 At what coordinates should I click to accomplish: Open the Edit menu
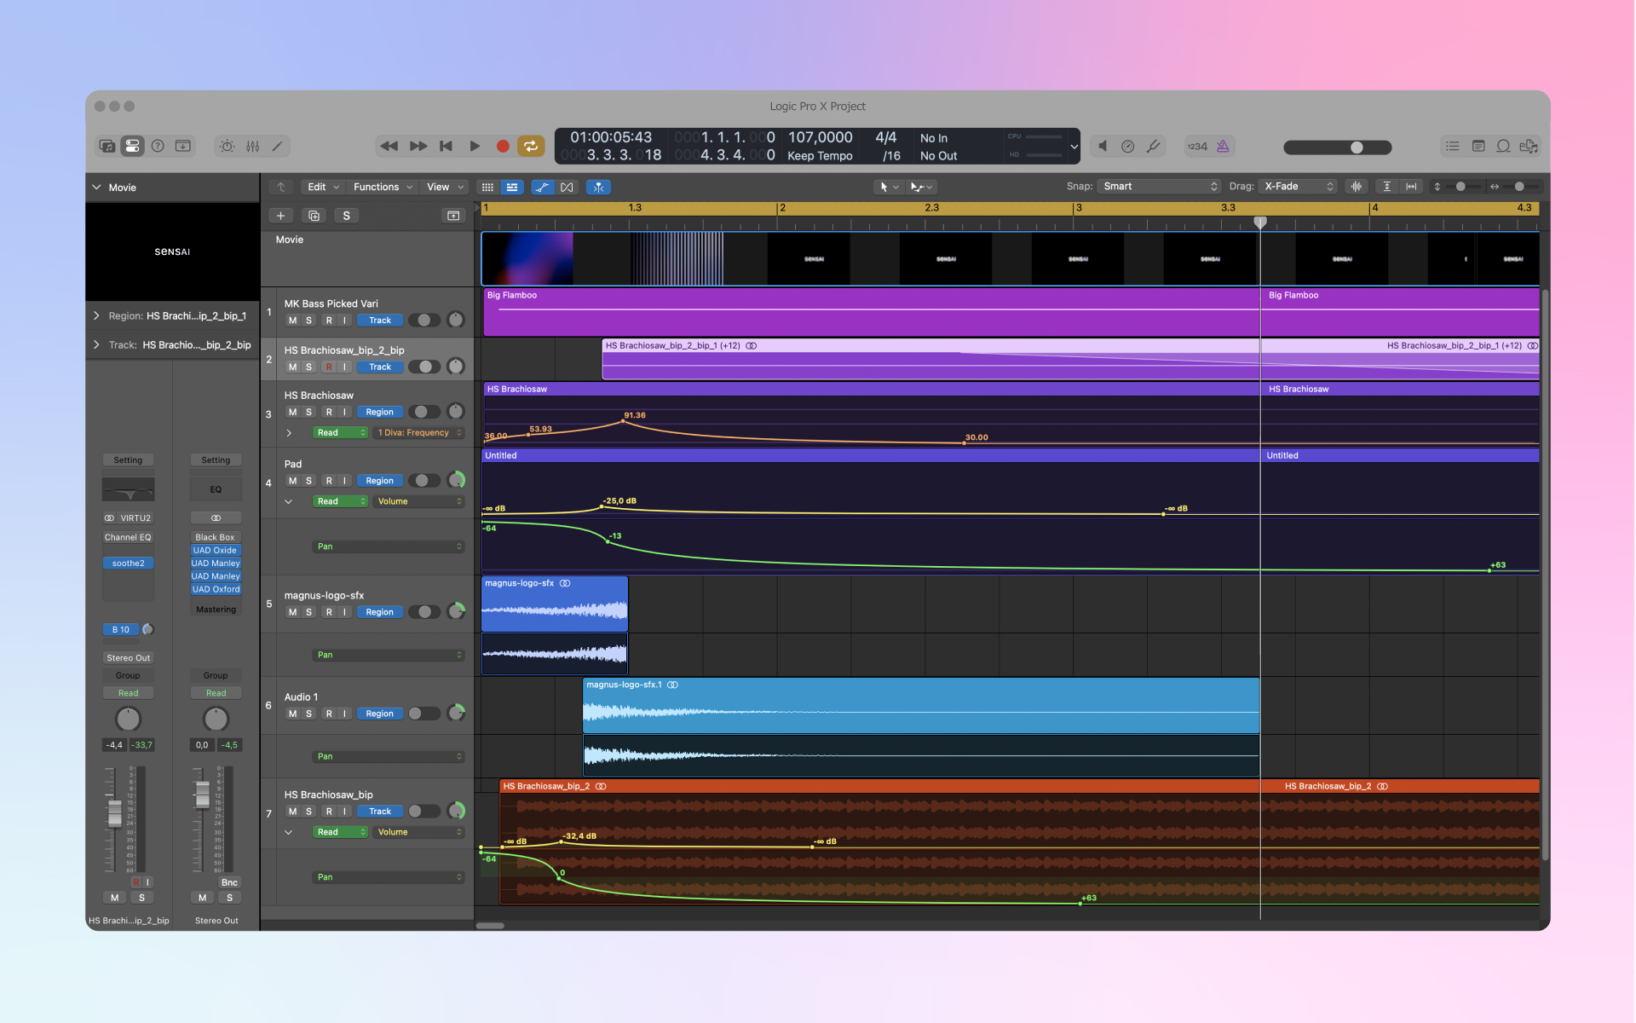tap(323, 187)
